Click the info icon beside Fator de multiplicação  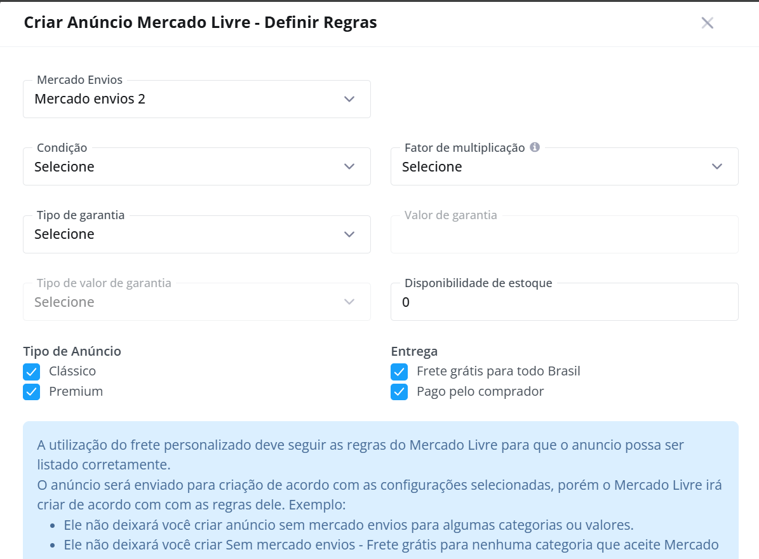pyautogui.click(x=534, y=147)
